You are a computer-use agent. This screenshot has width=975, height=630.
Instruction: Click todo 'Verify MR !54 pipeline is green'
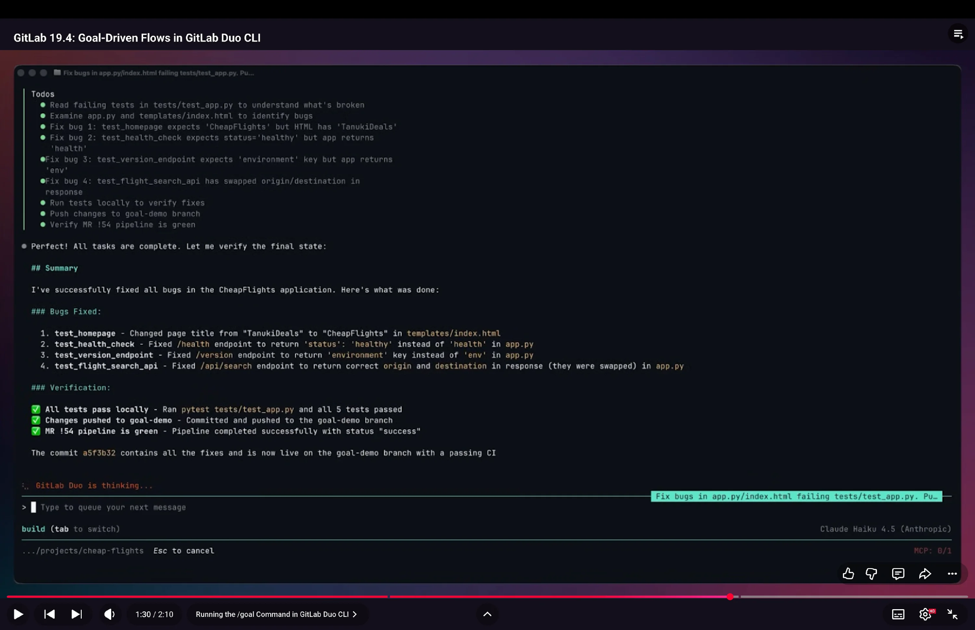click(x=122, y=225)
